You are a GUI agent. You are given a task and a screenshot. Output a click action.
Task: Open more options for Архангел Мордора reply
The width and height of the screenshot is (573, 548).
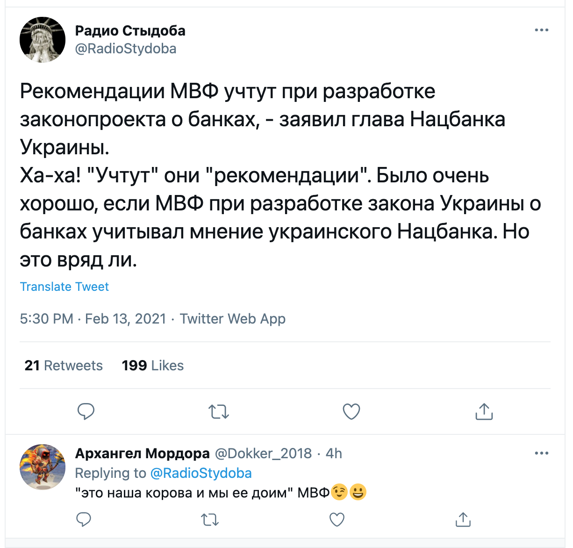[x=541, y=453]
